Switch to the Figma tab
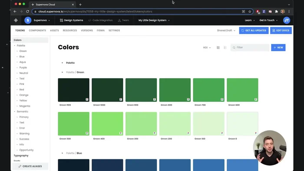This screenshot has width=304, height=171. (101, 30)
